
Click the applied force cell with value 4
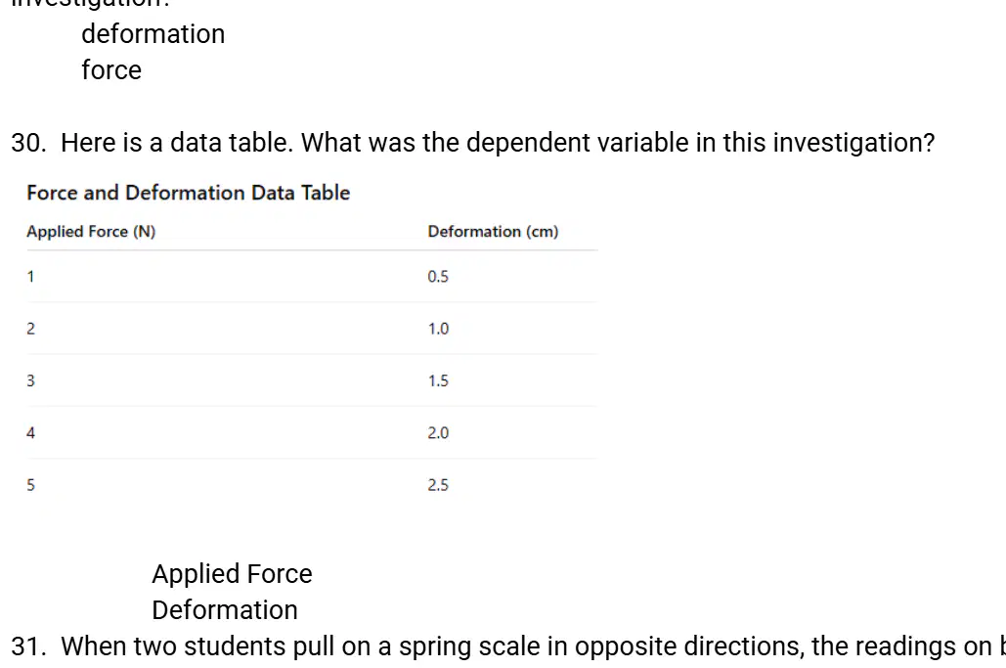(31, 432)
